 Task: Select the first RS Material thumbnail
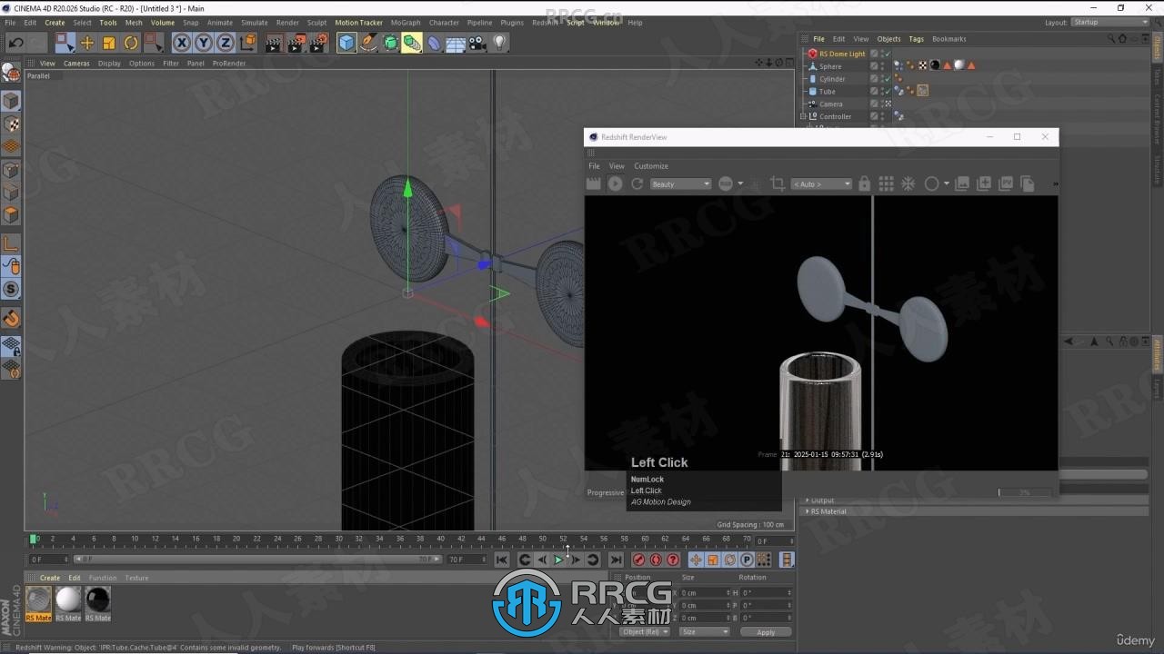39,599
